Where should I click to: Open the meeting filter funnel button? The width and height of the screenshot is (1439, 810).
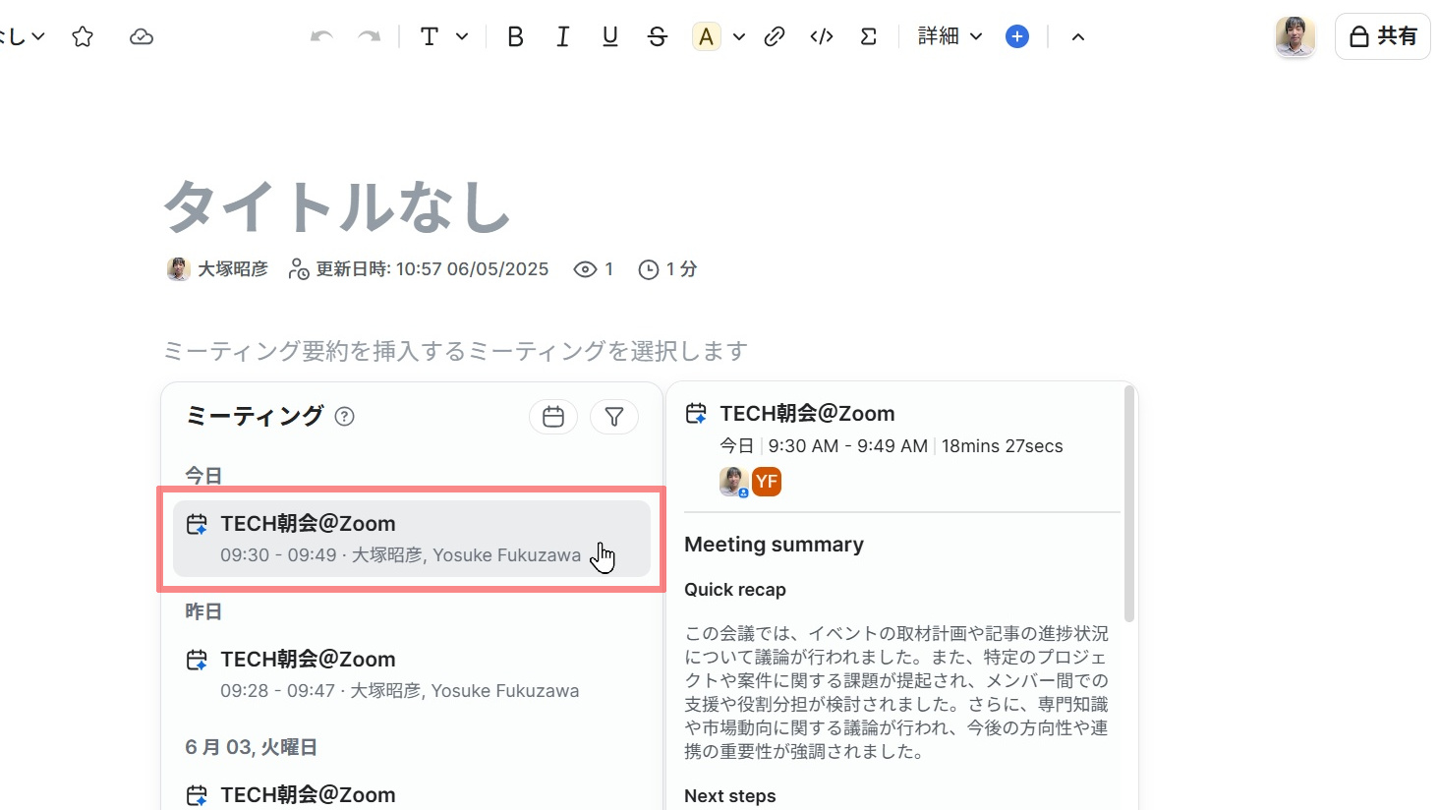(614, 417)
